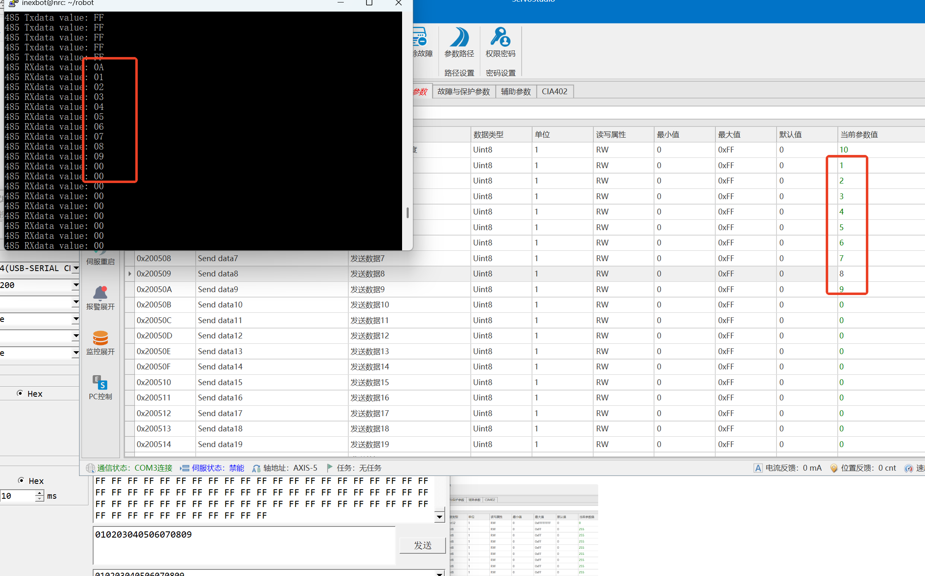Click the PuTTY icon in terminal title bar

[x=13, y=3]
